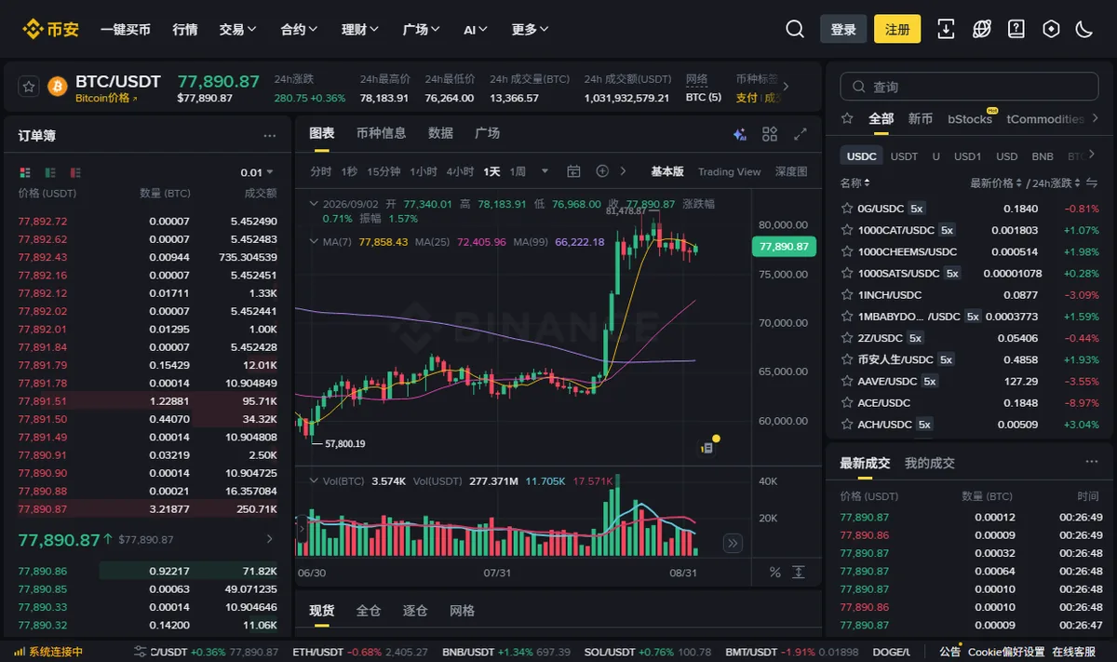Select the USDT quote filter
This screenshot has width=1117, height=662.
pyautogui.click(x=904, y=156)
